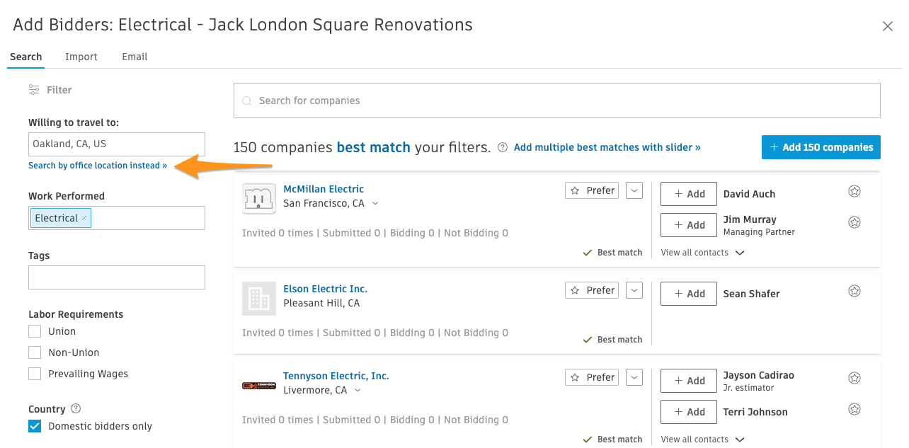Check the Prevailing Wages option
This screenshot has width=909, height=448.
(34, 373)
